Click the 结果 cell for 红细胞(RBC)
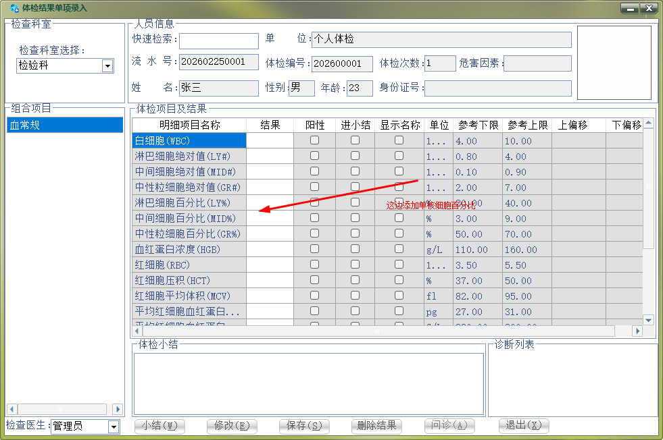Image resolution: width=663 pixels, height=440 pixels. click(x=270, y=265)
